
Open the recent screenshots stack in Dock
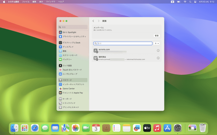[x=192, y=128]
